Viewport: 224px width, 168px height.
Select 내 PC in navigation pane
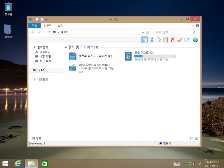46,70
